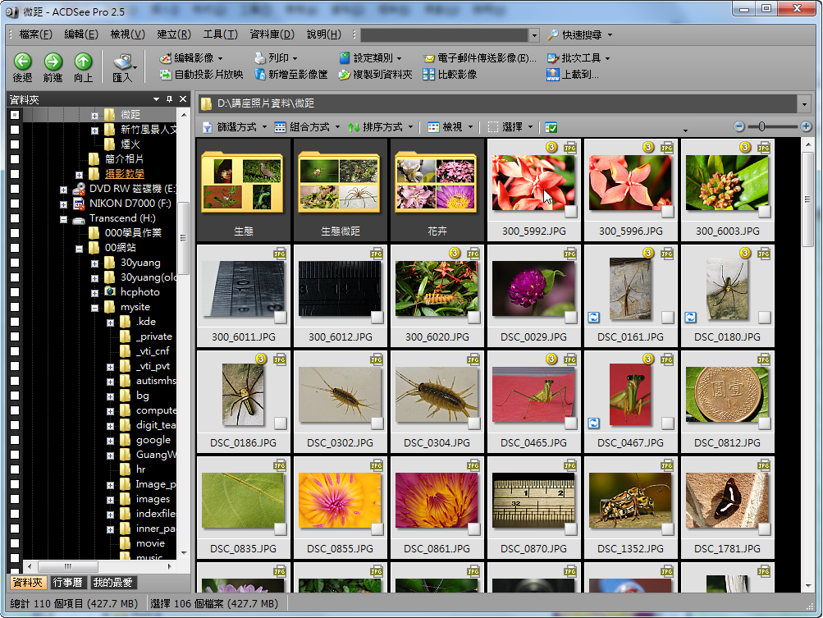Open the Filter By (篩選方式) dropdown
Viewport: 823px width, 618px height.
click(235, 127)
